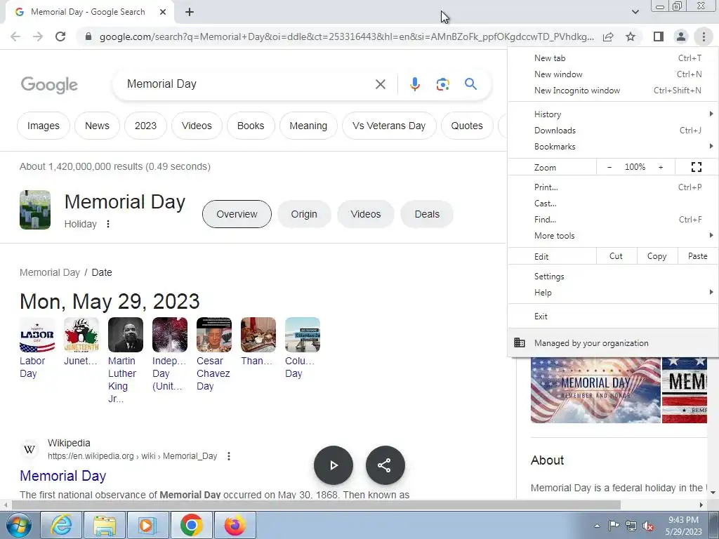This screenshot has width=719, height=539.
Task: Click Paste in Edit row
Action: click(697, 256)
